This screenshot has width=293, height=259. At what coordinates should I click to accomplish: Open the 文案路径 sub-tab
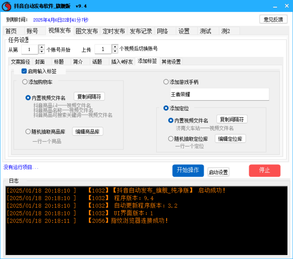20,62
